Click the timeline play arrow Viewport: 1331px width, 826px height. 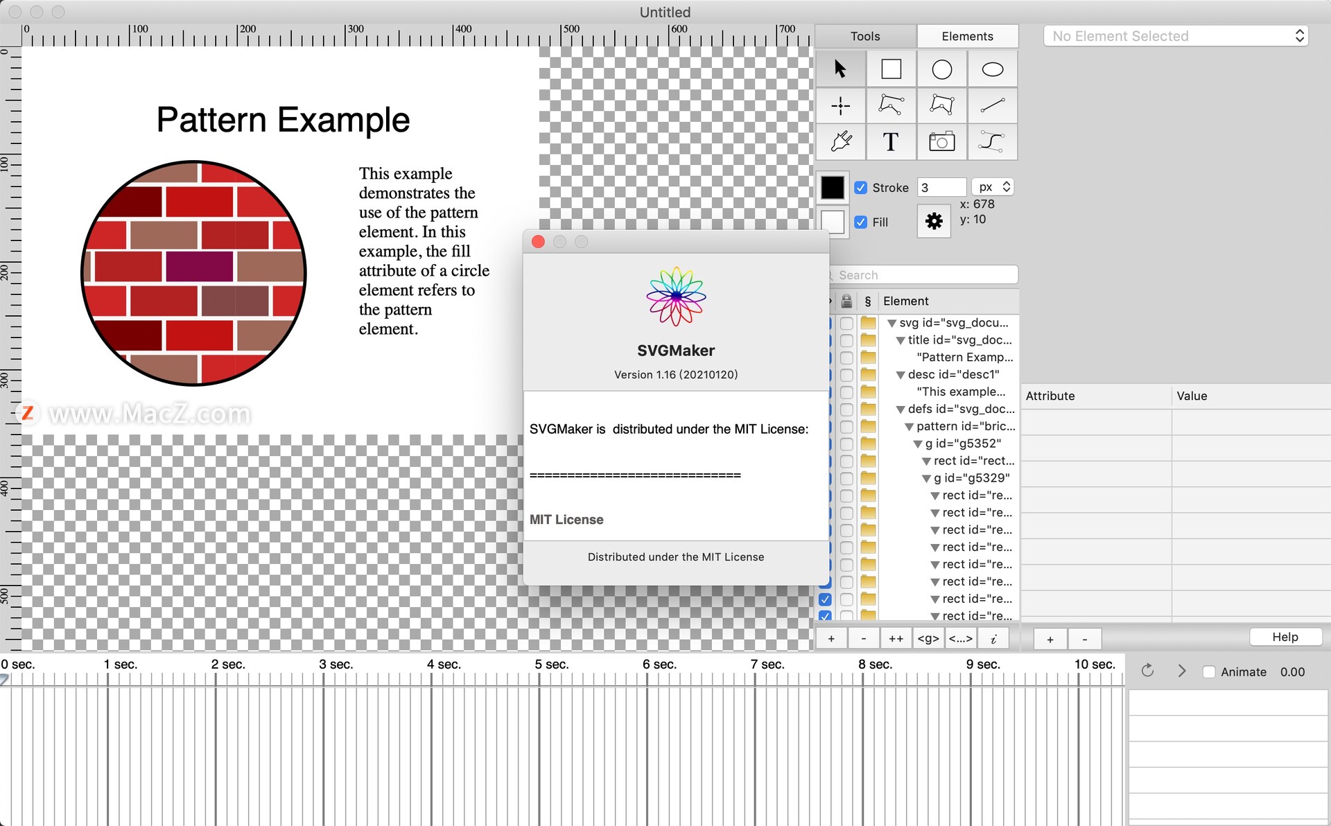[x=1182, y=671]
